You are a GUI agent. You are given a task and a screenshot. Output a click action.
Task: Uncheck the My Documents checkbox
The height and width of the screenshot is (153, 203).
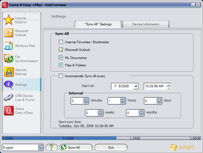point(61,57)
